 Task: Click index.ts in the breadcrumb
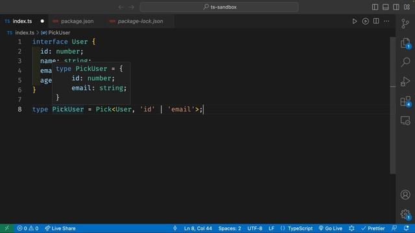[x=25, y=32]
